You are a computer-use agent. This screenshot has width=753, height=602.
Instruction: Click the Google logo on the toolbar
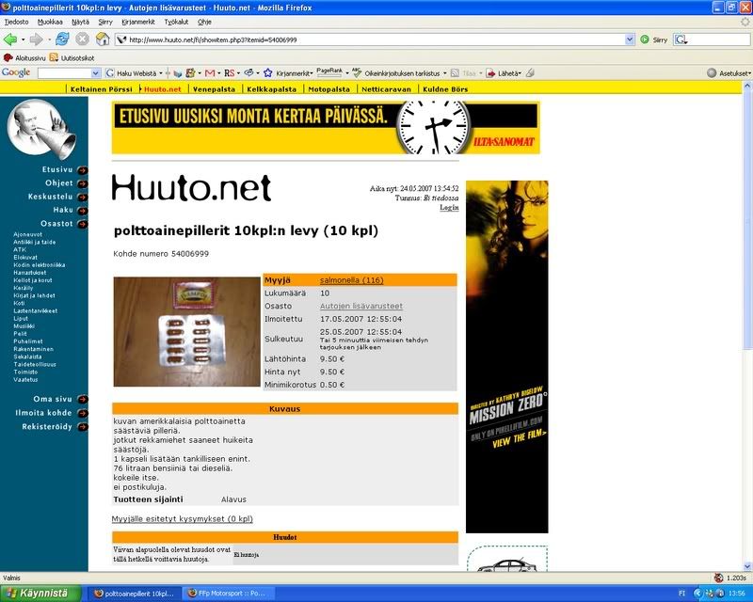[x=16, y=73]
